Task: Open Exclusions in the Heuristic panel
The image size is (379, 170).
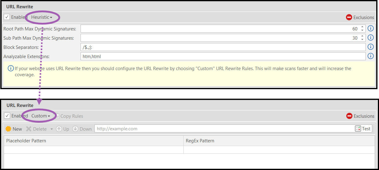Action: [360, 18]
